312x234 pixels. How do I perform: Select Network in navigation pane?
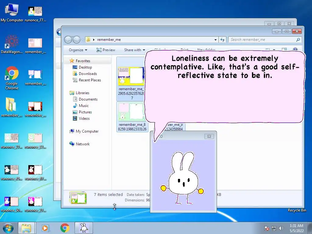[83, 144]
